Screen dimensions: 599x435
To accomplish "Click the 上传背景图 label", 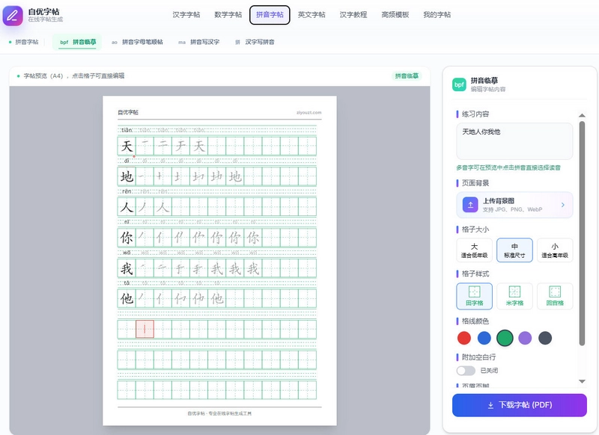I will point(499,201).
